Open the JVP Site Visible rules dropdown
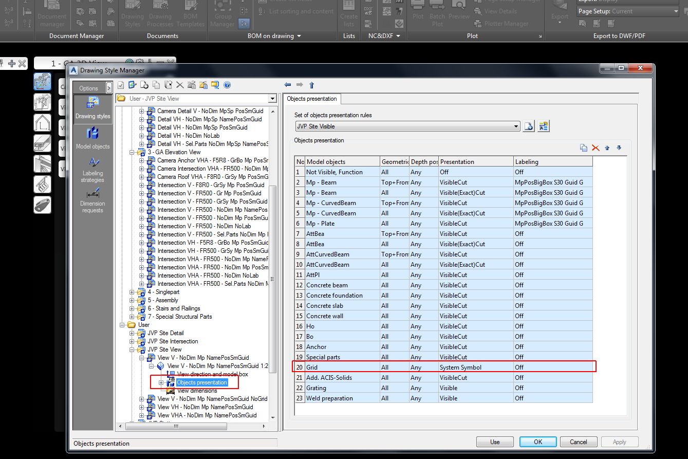The height and width of the screenshot is (459, 688). pyautogui.click(x=516, y=126)
